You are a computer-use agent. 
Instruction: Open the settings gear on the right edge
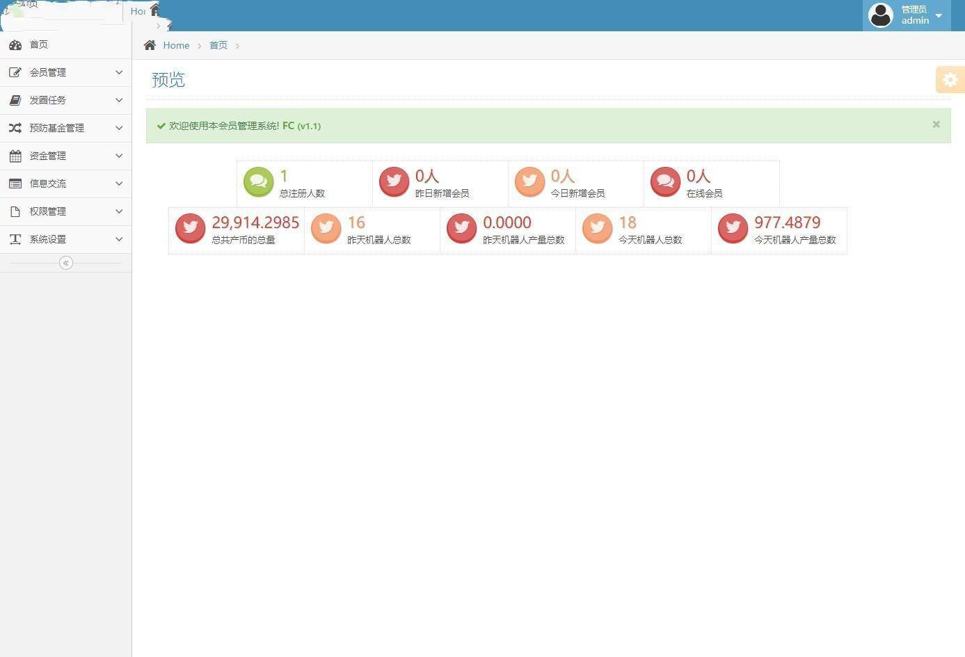[950, 80]
